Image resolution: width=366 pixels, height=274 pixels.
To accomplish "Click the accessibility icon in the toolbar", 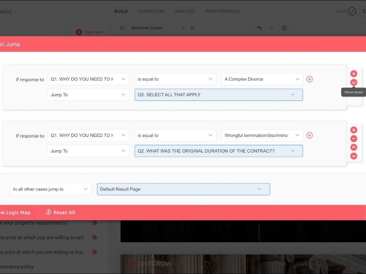I will [284, 28].
